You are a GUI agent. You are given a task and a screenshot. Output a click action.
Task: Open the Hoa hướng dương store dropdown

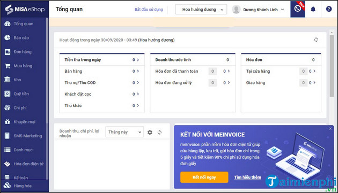tap(201, 10)
